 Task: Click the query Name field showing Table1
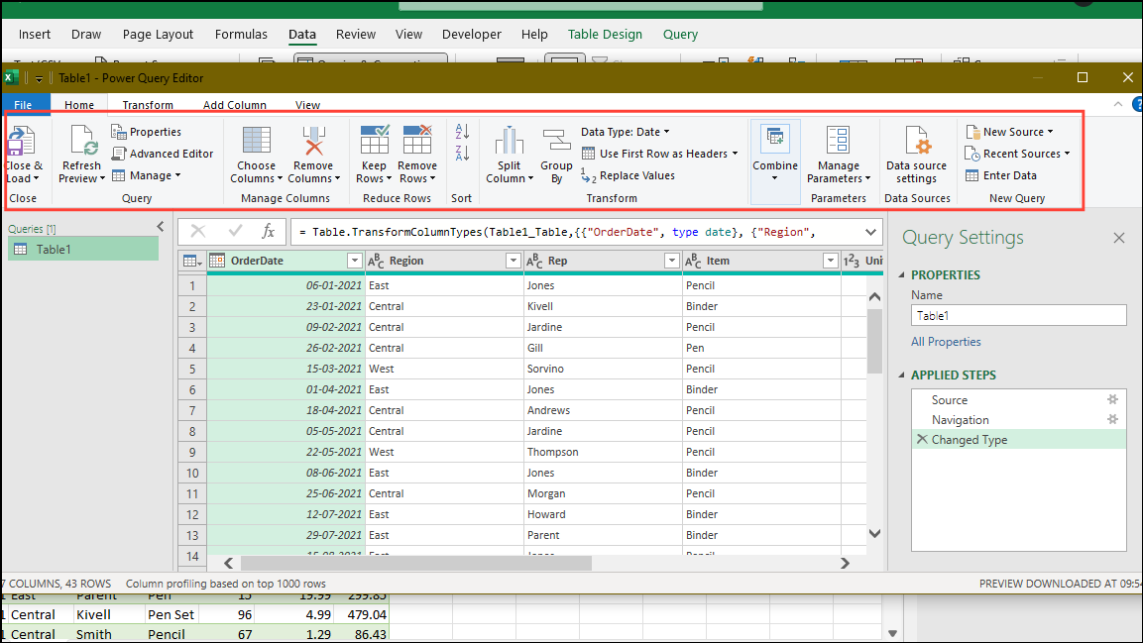click(1018, 315)
